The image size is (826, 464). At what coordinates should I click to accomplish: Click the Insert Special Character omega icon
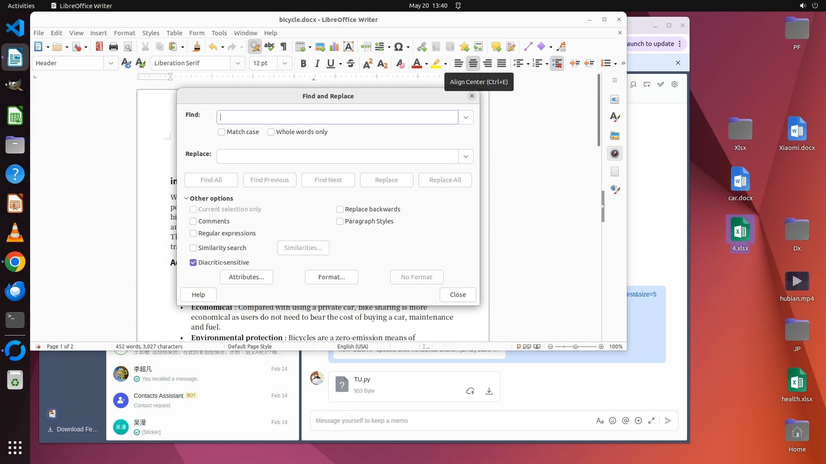[398, 46]
